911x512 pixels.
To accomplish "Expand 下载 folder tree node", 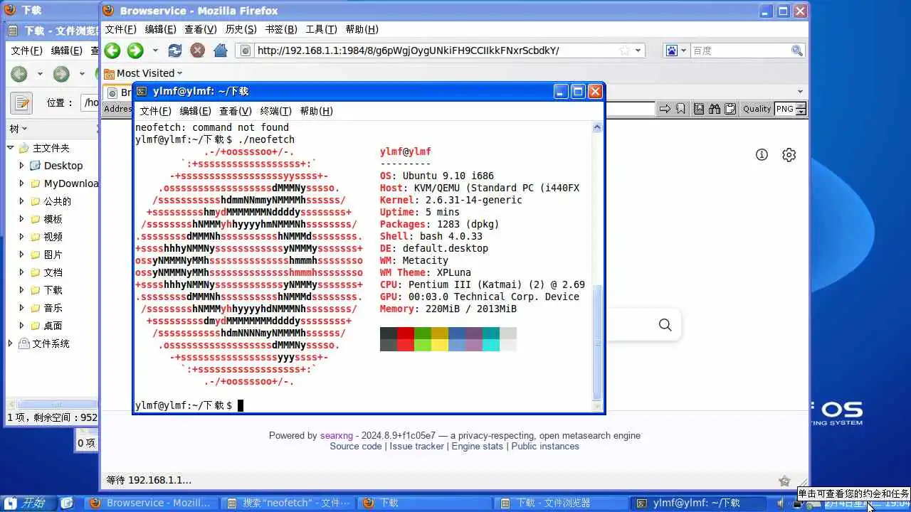I will [x=21, y=290].
